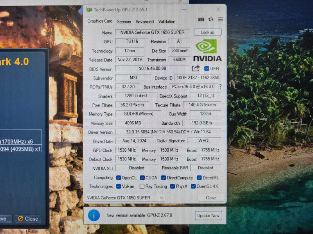
Task: Click the blue info icon in update bar
Action: click(94, 215)
